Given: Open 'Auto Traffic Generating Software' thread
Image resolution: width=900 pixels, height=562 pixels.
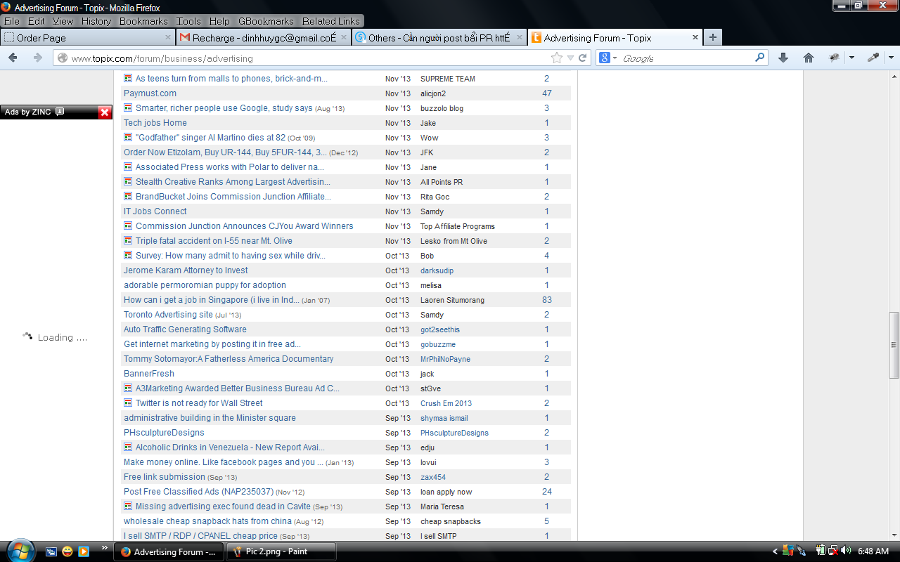Looking at the screenshot, I should click(x=185, y=329).
